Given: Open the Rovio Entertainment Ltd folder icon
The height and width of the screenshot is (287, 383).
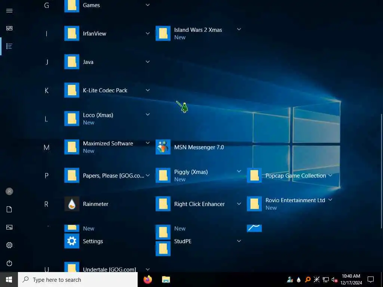Looking at the screenshot, I should pyautogui.click(x=254, y=204).
